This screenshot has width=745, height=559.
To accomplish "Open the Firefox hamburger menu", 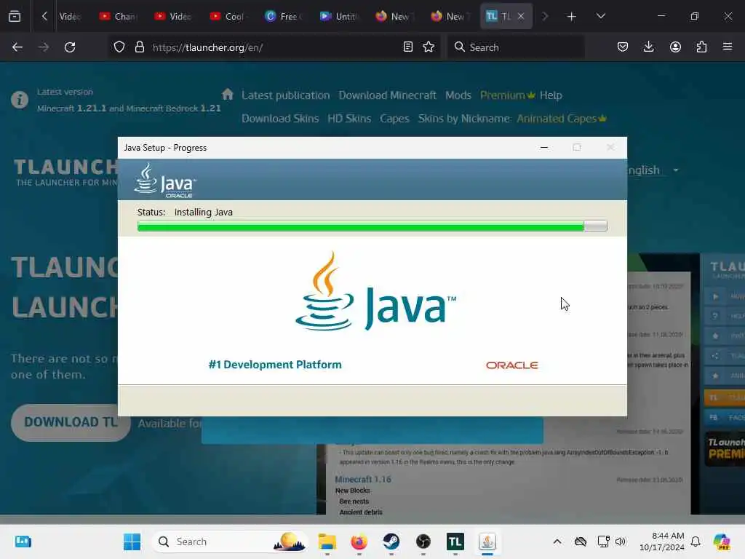I will tap(728, 47).
